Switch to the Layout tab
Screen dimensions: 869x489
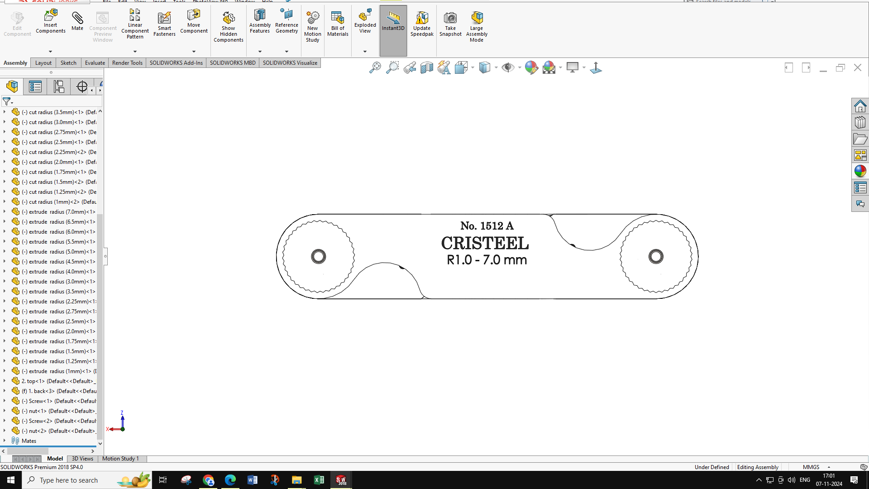[x=43, y=63]
